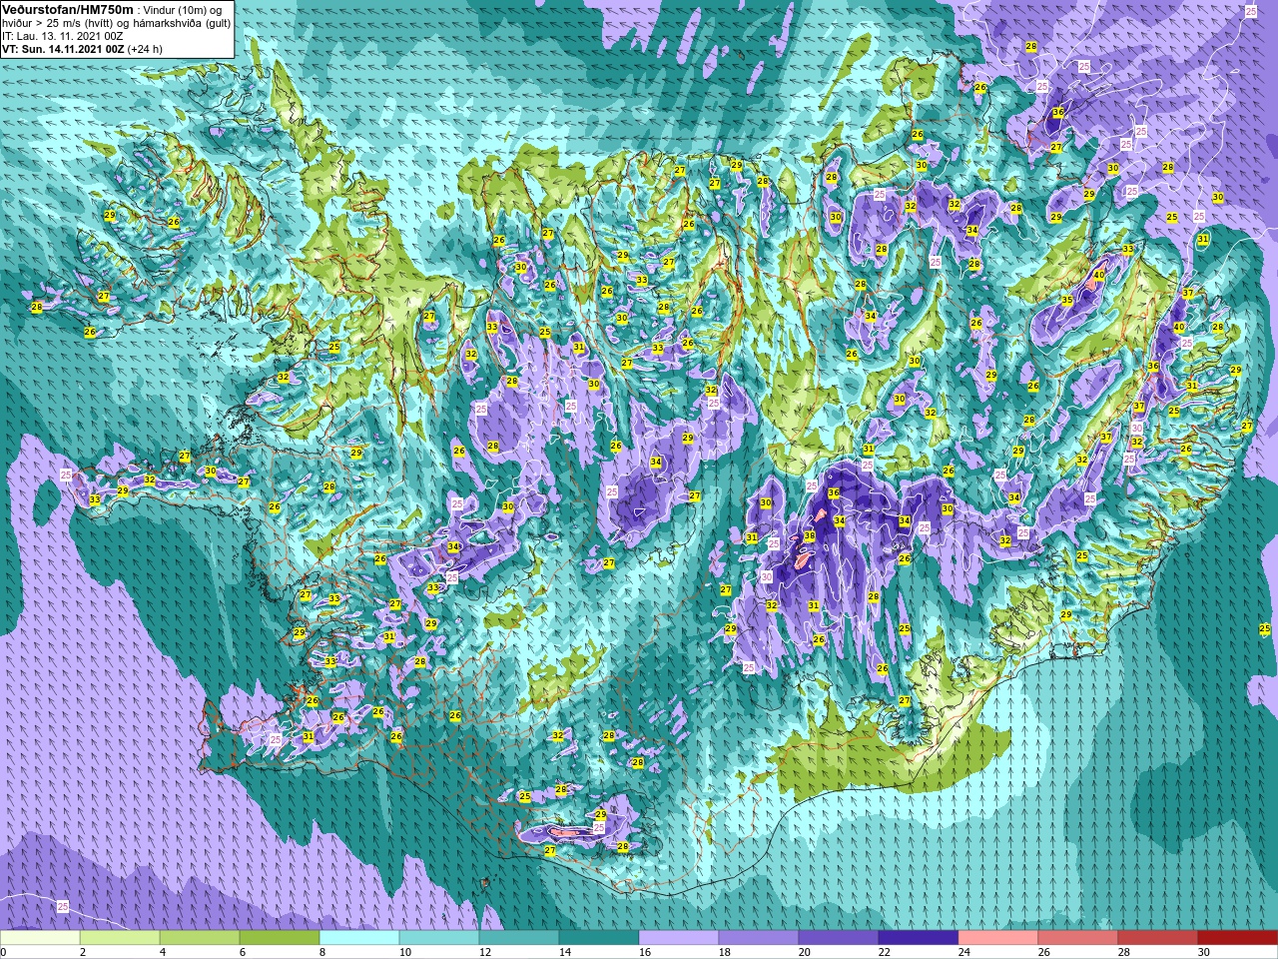Click the legend tick label '0'

[x=3, y=952]
